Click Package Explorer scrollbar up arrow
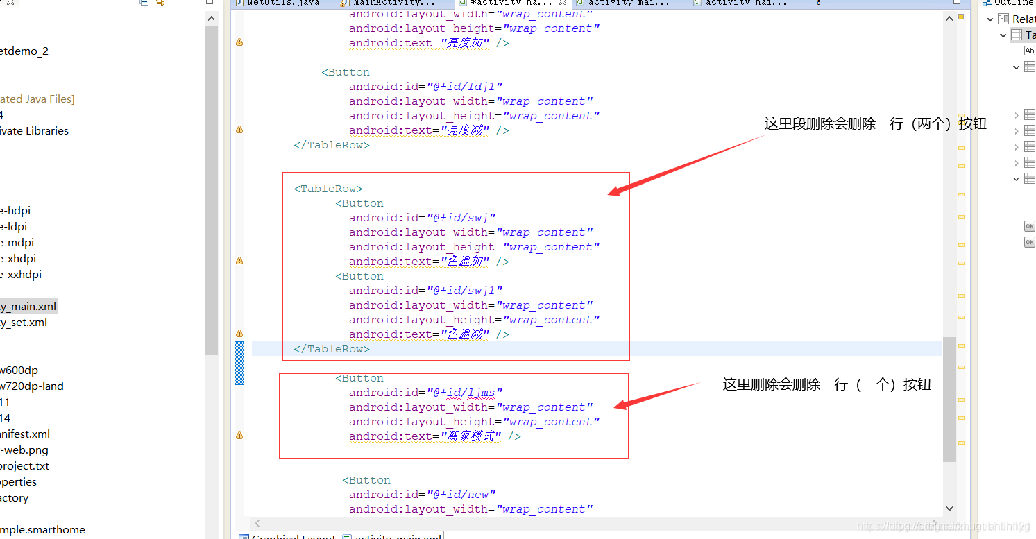This screenshot has height=539, width=1036. click(211, 18)
